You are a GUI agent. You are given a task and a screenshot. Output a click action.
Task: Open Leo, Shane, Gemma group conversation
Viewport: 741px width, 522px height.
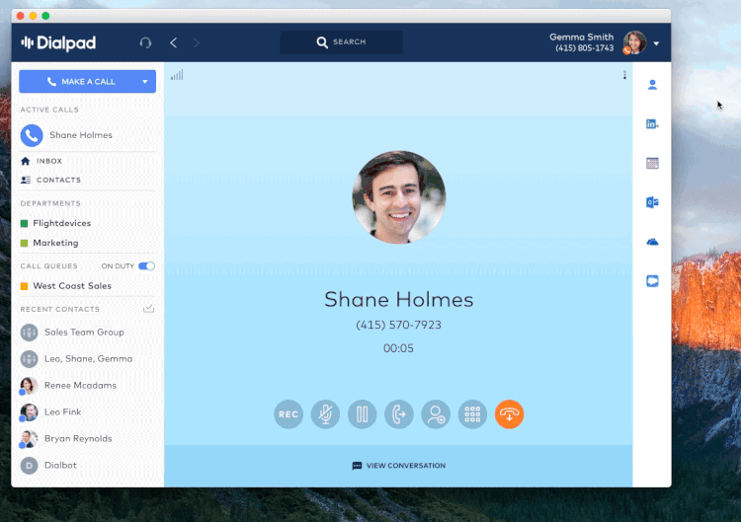pyautogui.click(x=87, y=359)
